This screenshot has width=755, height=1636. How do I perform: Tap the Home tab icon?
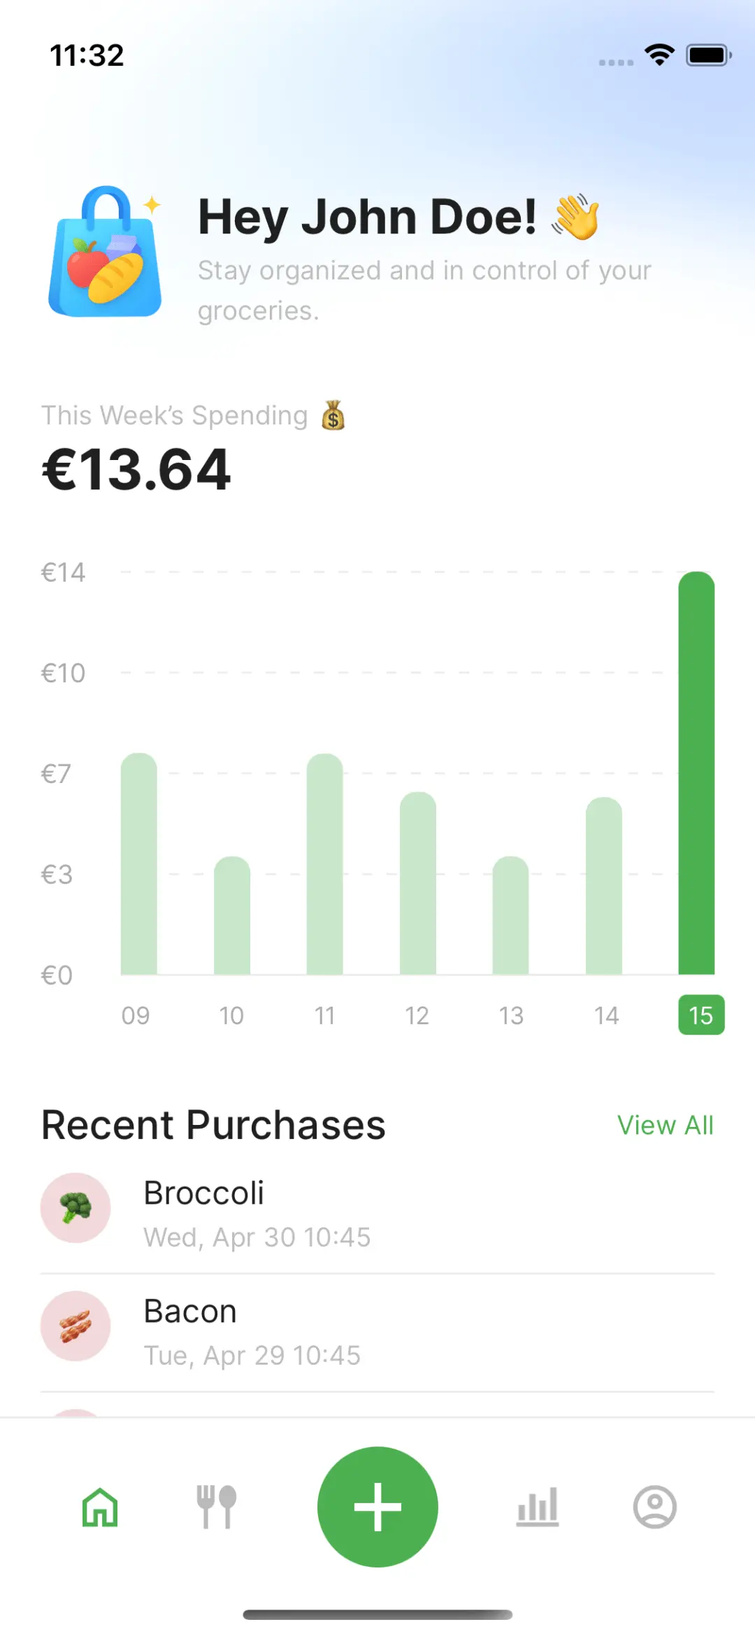tap(100, 1507)
